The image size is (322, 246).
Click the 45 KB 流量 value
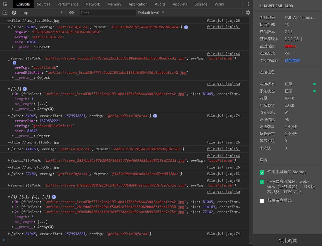pyautogui.click(x=289, y=98)
